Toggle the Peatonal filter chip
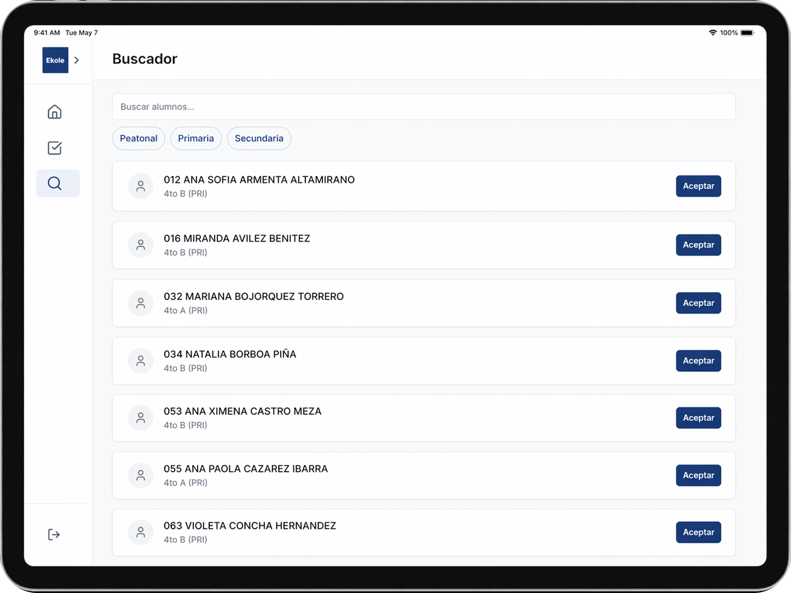This screenshot has height=593, width=791. (x=138, y=138)
